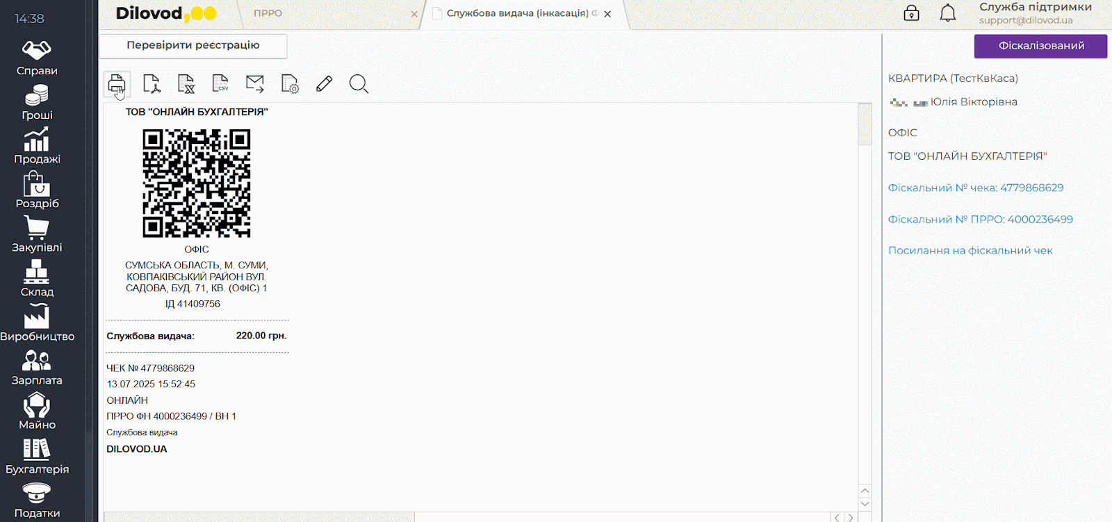
Task: Export the receipt to Excel
Action: (x=186, y=84)
